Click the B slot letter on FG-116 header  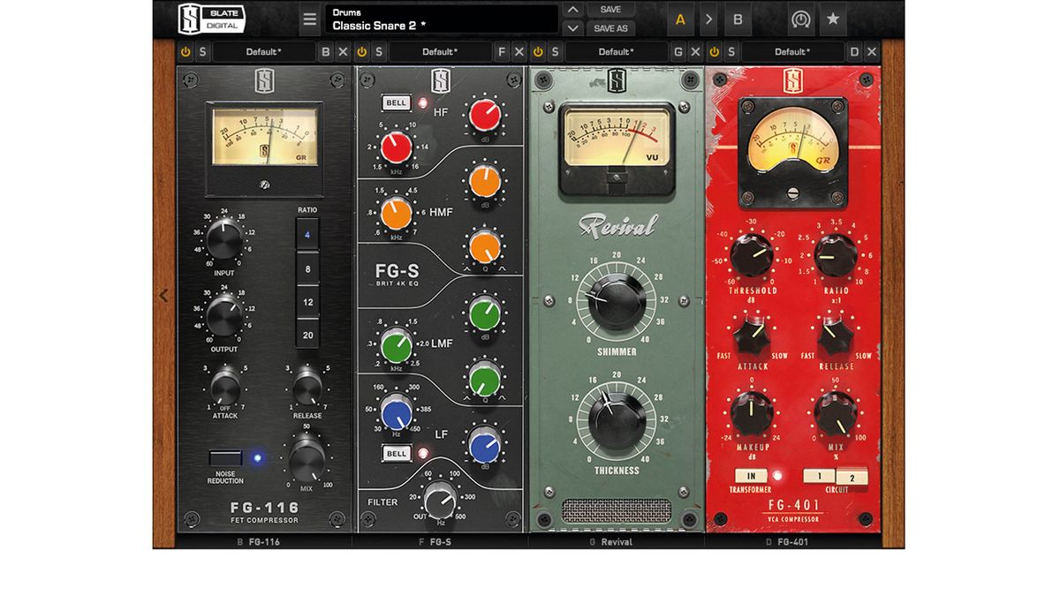325,51
